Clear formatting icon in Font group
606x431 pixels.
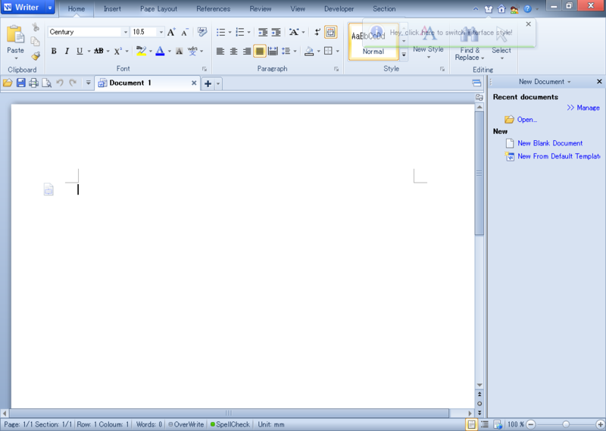click(x=202, y=32)
